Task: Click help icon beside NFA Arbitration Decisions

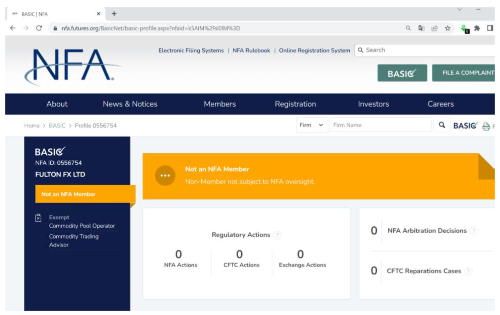Action: coord(473,231)
